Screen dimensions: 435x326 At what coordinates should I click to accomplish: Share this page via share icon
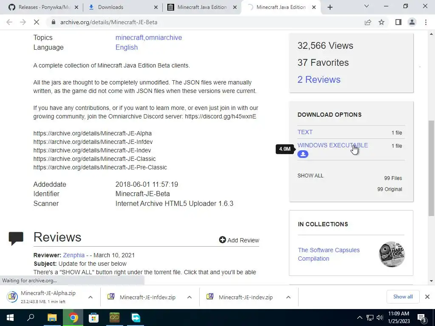(368, 22)
